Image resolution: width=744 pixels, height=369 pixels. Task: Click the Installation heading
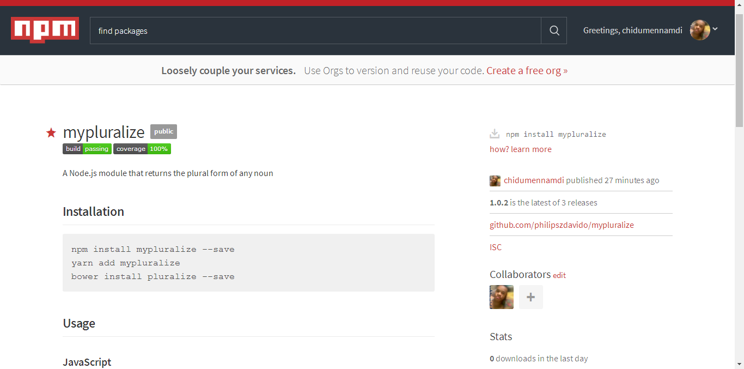[x=94, y=211]
